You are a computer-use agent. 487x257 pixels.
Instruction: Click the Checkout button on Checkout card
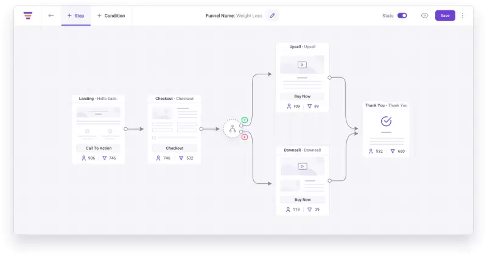click(175, 148)
